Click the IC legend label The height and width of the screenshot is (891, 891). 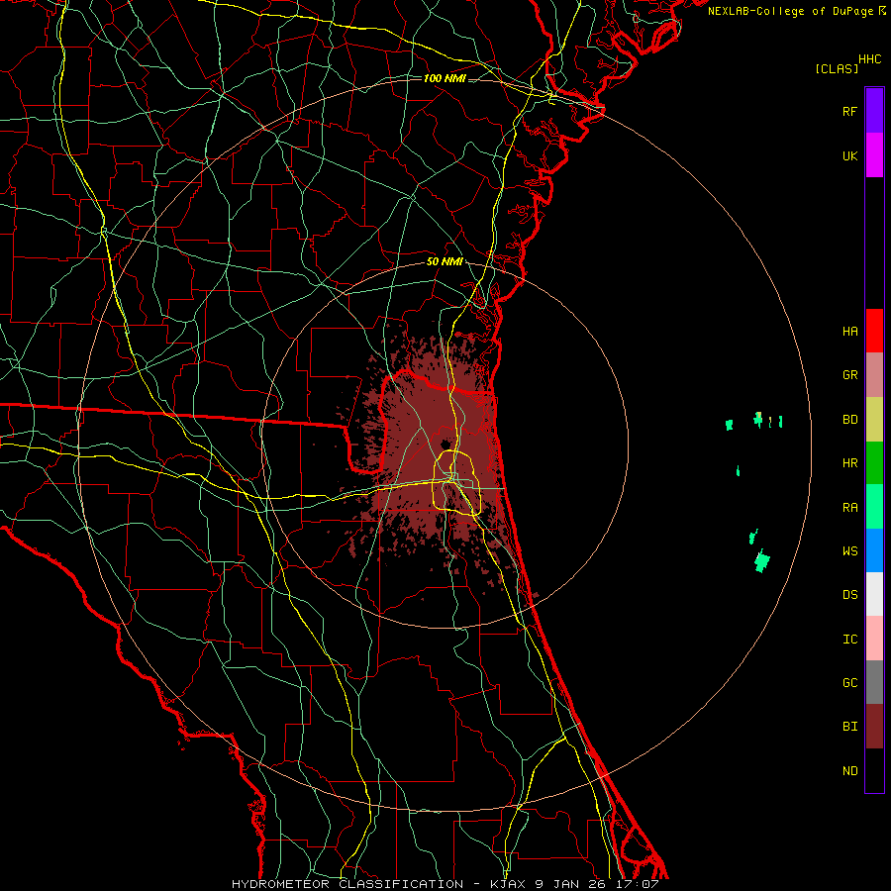[x=849, y=639]
